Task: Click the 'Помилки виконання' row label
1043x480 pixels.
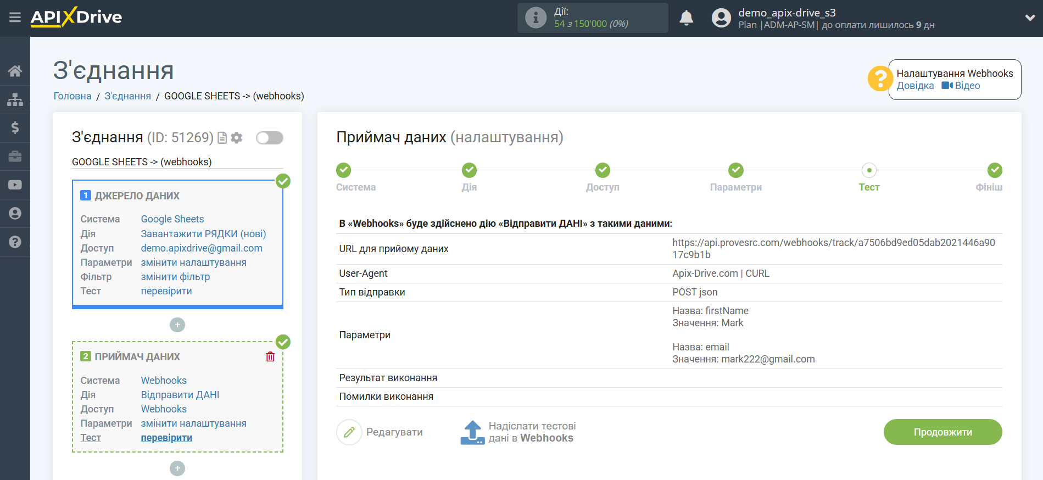Action: (x=386, y=397)
